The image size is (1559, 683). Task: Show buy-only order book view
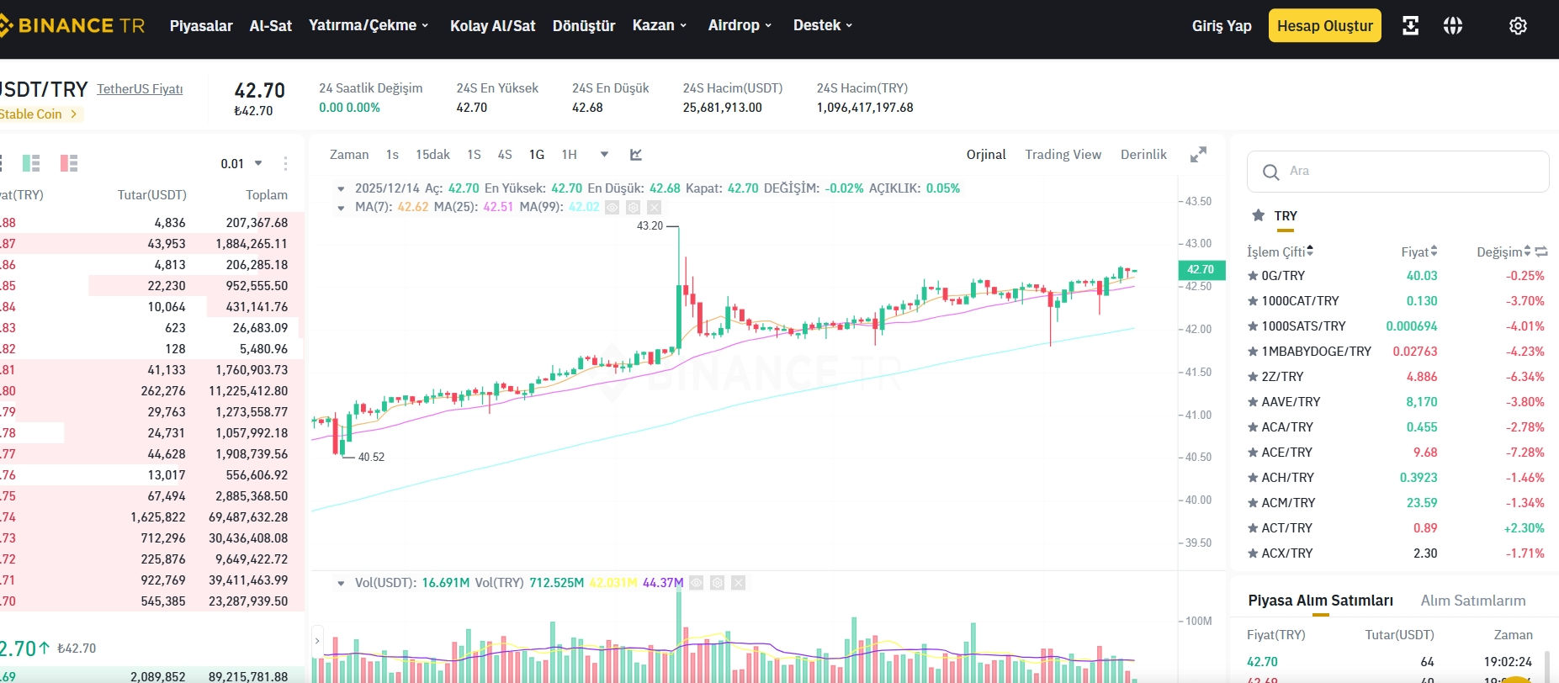pyautogui.click(x=31, y=163)
